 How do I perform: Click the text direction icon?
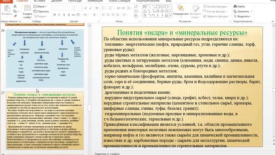(136, 7)
